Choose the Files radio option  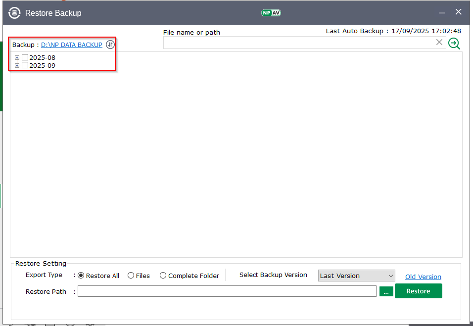131,276
